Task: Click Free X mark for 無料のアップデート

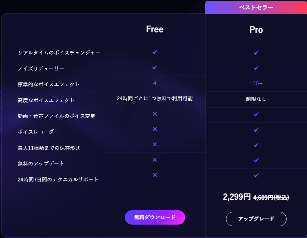Action: tap(155, 160)
